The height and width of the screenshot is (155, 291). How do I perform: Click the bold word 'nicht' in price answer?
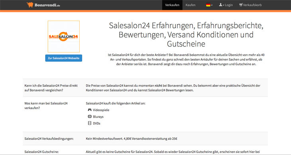tap(158, 85)
